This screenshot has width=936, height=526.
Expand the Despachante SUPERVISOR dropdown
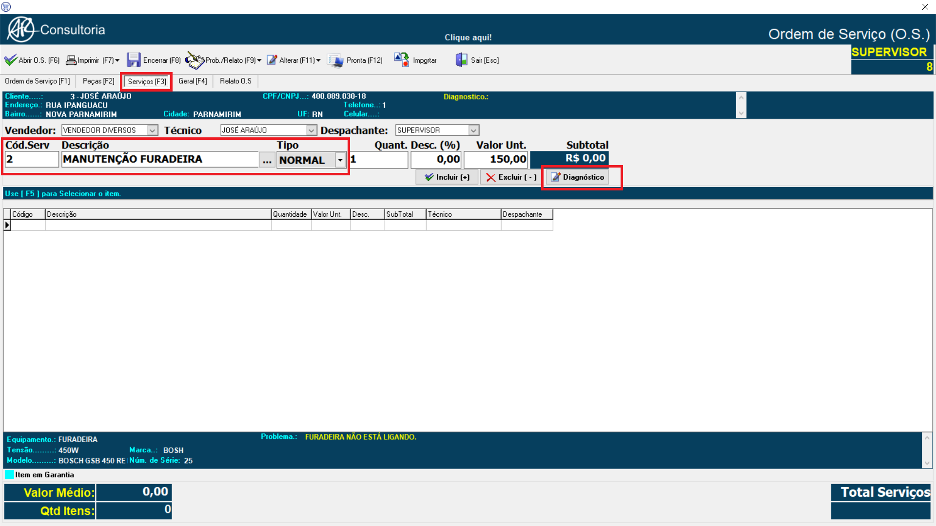(x=473, y=130)
